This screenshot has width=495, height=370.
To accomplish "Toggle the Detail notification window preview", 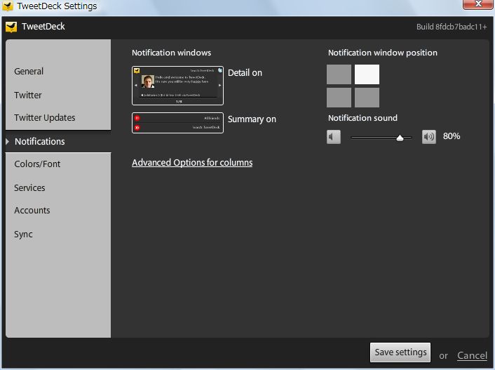I will pos(177,86).
